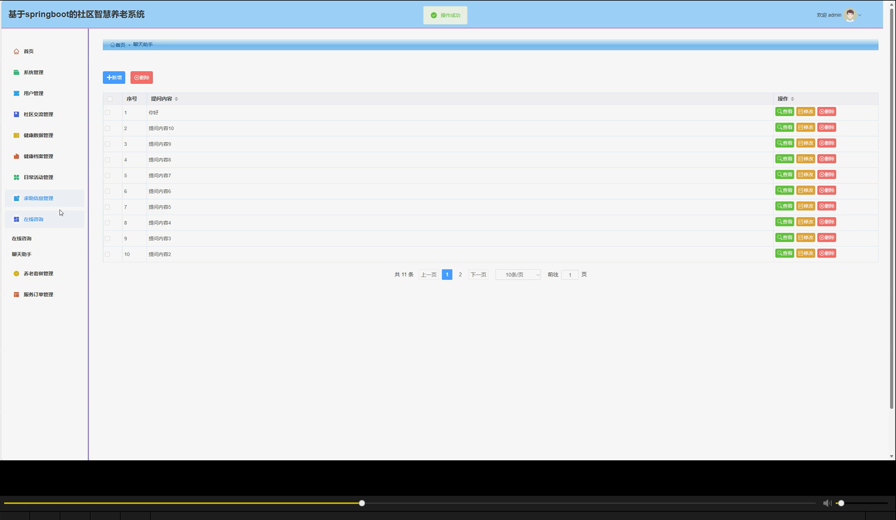Check the checkbox for row 提问内容10

pos(108,128)
